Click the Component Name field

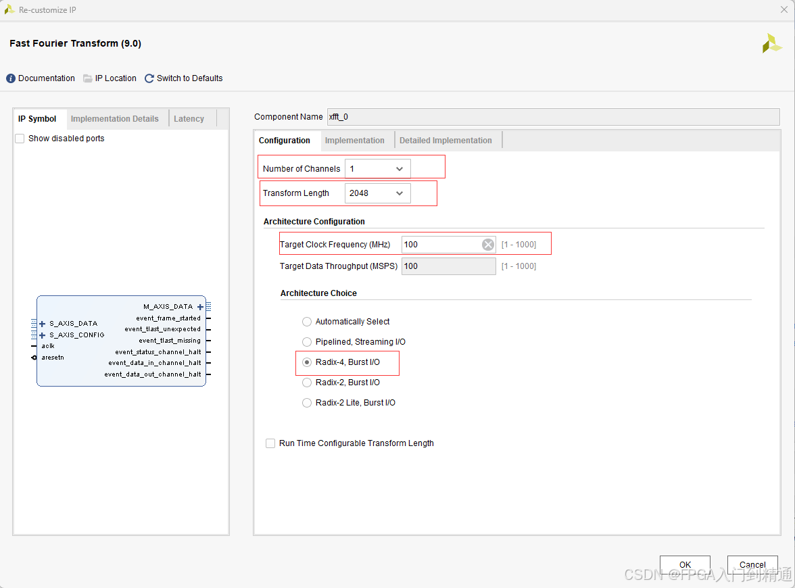pyautogui.click(x=553, y=117)
